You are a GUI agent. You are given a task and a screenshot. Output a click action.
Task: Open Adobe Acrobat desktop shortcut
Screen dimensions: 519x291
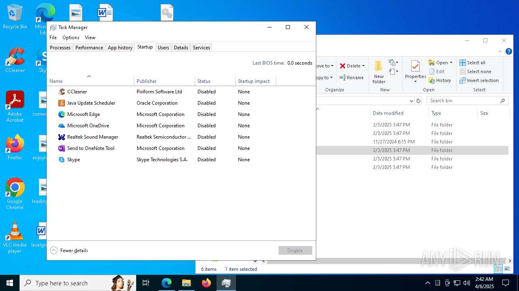[15, 107]
